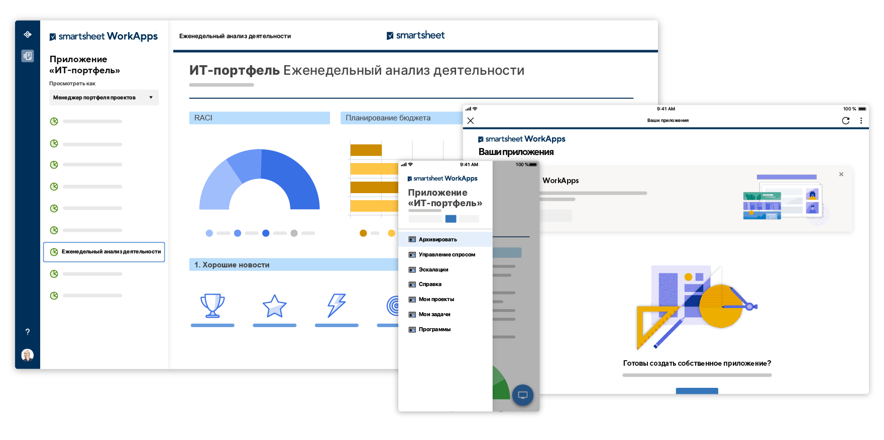
Task: Click the blue selected tab in phone header
Action: (451, 219)
